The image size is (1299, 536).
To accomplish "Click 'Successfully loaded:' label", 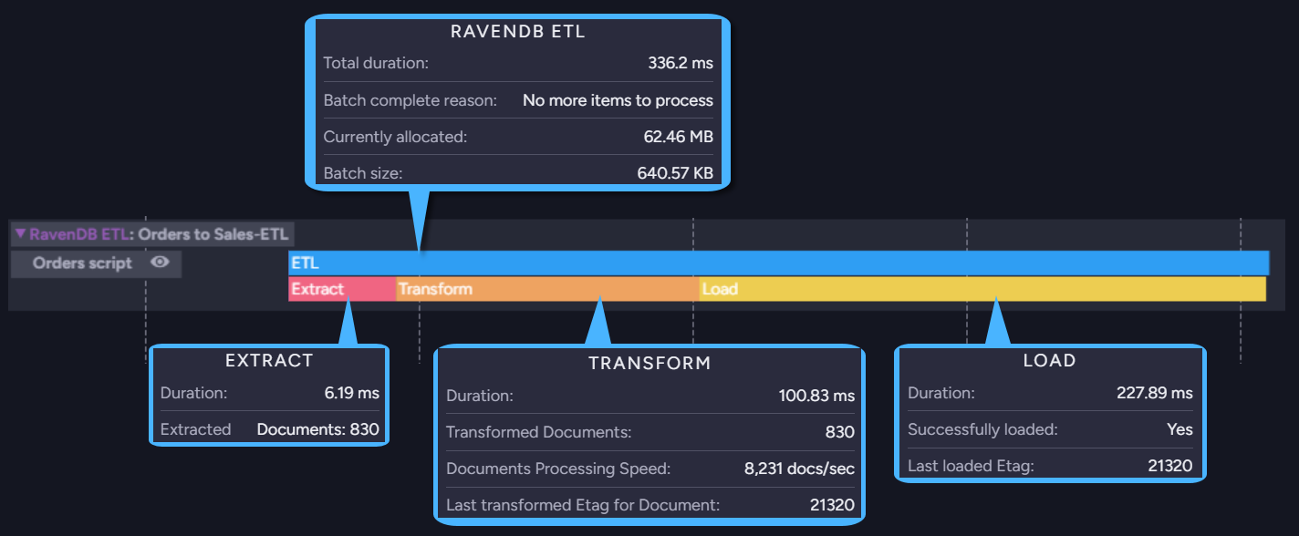I will pyautogui.click(x=982, y=429).
